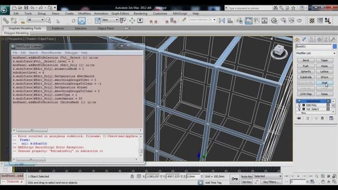The width and height of the screenshot is (338, 190).
Task: Click the X coordinate input field
Action: point(153,176)
